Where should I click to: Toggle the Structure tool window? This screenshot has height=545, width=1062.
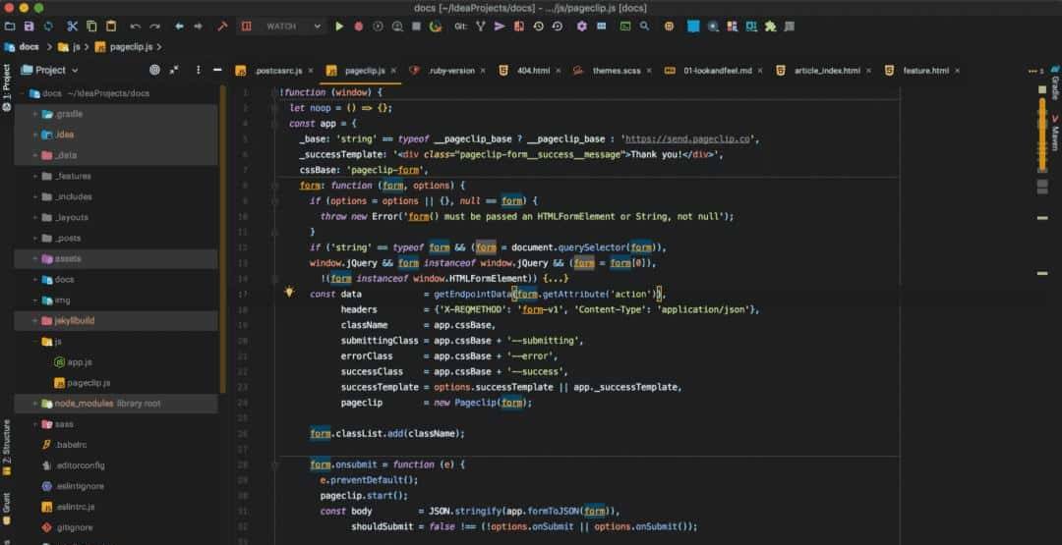click(7, 442)
